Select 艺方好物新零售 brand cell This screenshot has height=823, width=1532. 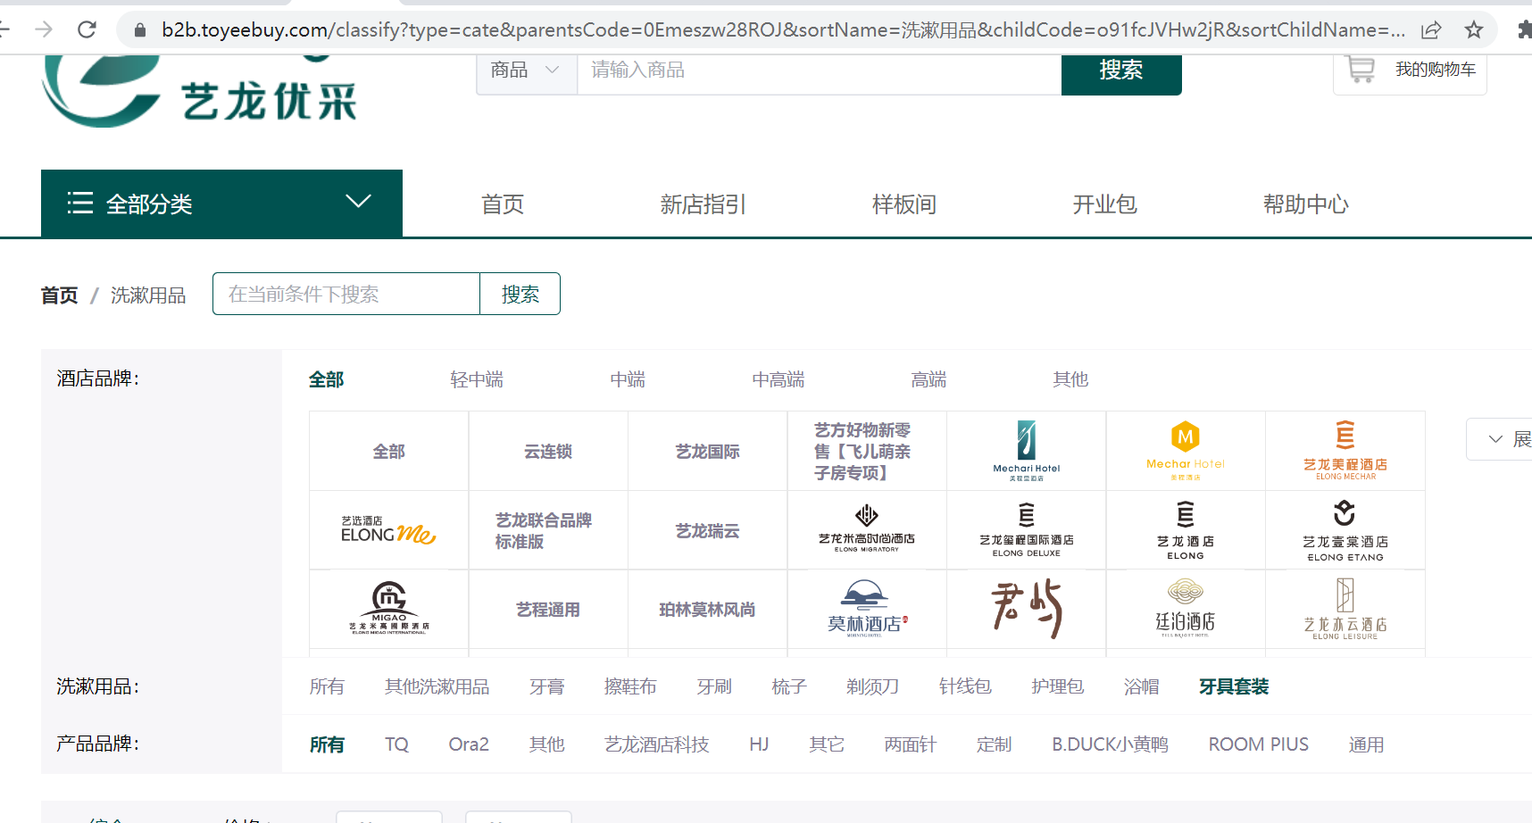pos(867,451)
